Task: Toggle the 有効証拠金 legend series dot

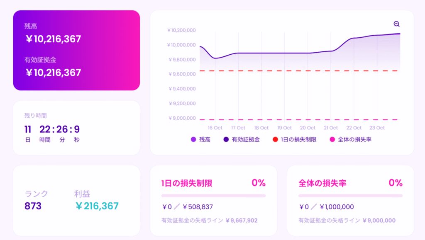Action: [x=226, y=140]
